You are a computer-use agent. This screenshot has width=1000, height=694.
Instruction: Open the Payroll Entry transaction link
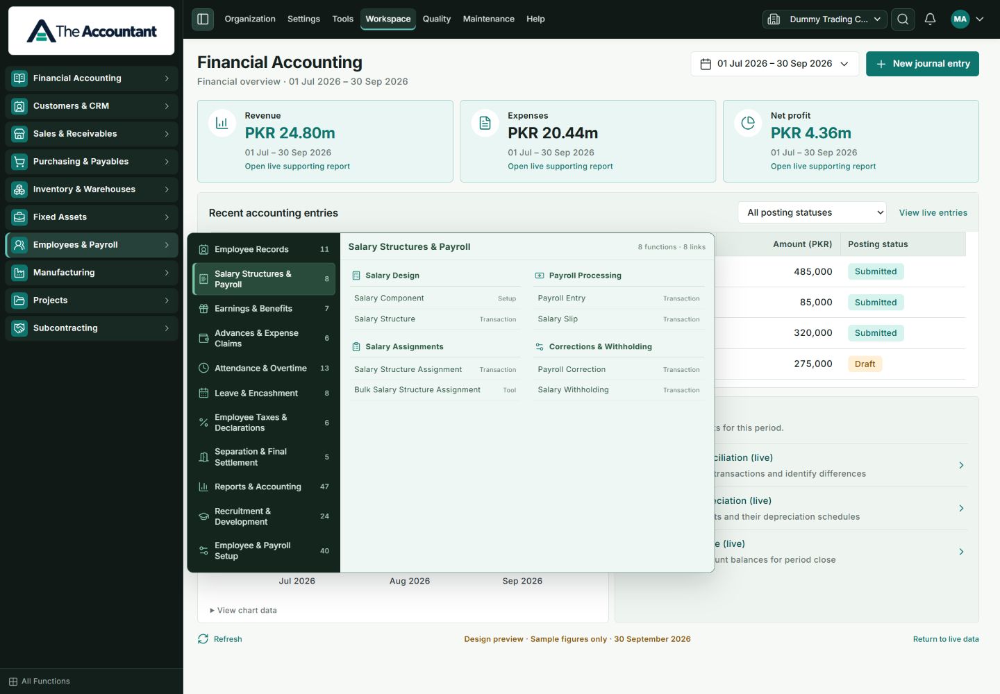(x=619, y=298)
